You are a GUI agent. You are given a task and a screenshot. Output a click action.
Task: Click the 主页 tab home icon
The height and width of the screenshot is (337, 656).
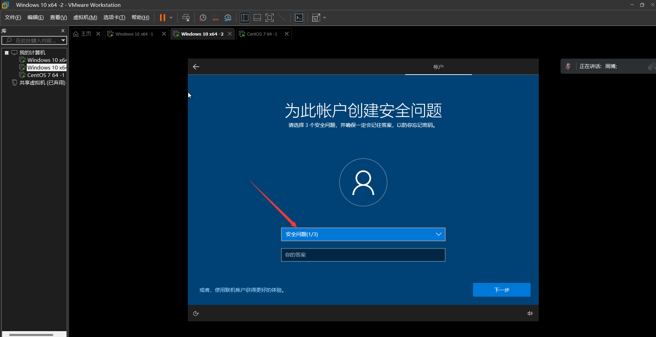(76, 34)
